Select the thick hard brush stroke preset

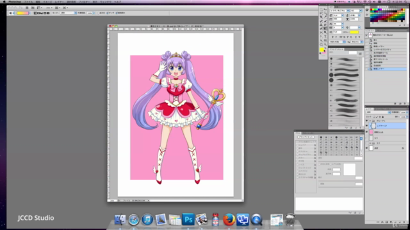coord(346,75)
